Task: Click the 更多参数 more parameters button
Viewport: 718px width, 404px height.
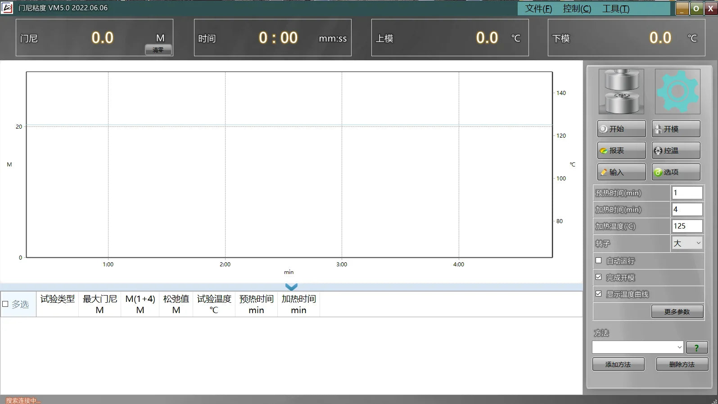Action: (677, 312)
